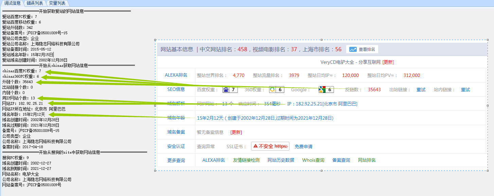Click the 不安全 https warning badge
The image size is (494, 196).
click(x=270, y=146)
